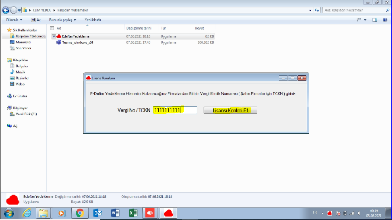392x220 pixels.
Task: Open Word from the taskbar
Action: 115,213
